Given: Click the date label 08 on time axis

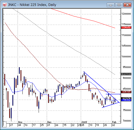Looking at the screenshot, I should click(57, 125).
